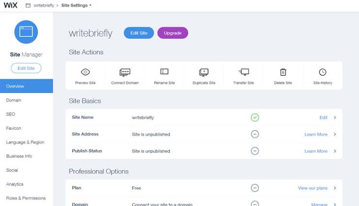Click the purple Upgrade button
This screenshot has width=359, height=206.
pyautogui.click(x=173, y=33)
